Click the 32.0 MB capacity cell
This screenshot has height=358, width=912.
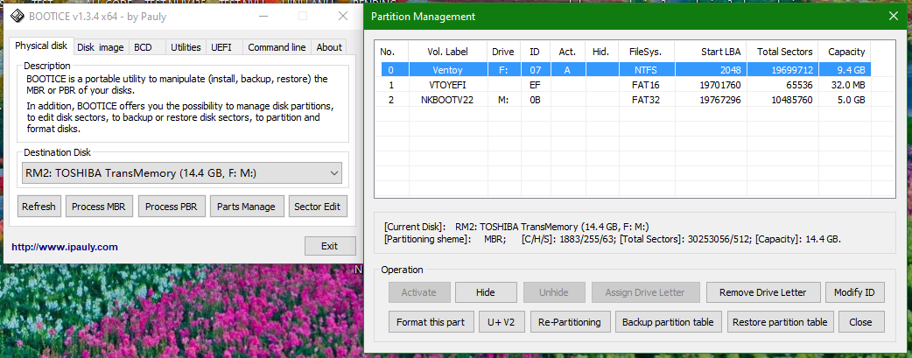pyautogui.click(x=845, y=85)
